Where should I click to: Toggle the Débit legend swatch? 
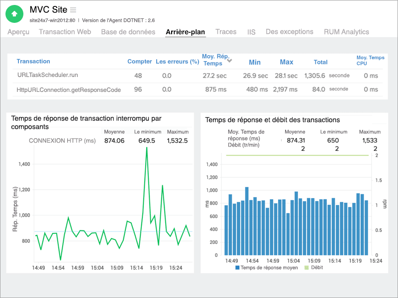tap(306, 268)
